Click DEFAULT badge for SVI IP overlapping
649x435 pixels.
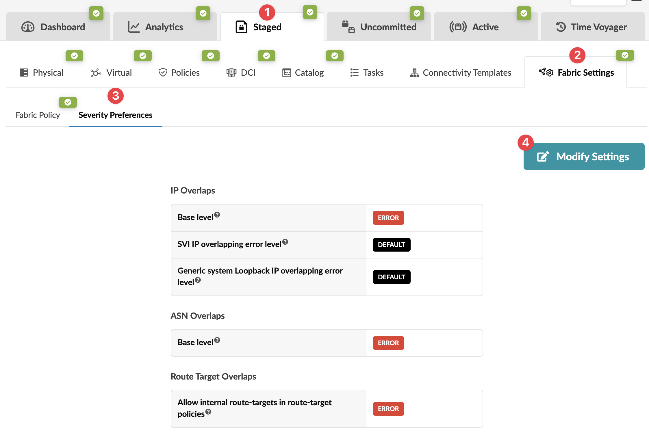tap(391, 245)
